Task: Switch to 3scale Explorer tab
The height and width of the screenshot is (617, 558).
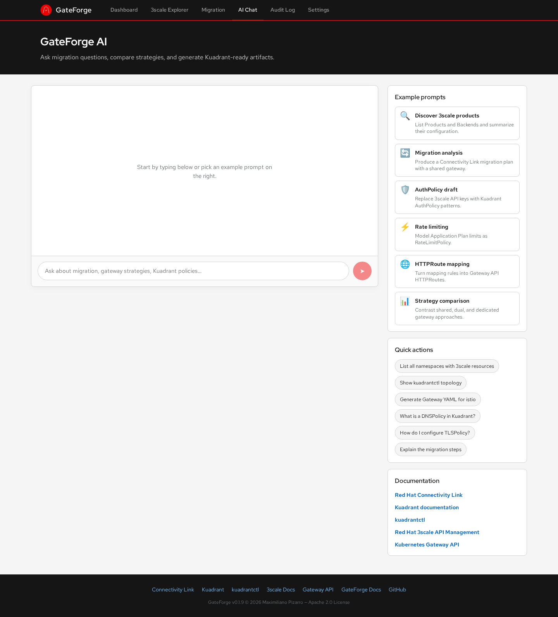Action: [x=169, y=10]
